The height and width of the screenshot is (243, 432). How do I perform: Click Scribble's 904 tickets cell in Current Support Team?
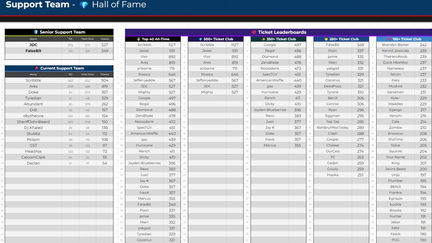click(104, 81)
